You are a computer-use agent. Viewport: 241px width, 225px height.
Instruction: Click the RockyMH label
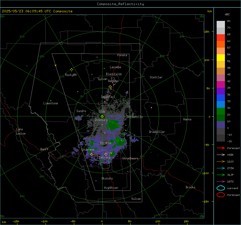(71, 75)
